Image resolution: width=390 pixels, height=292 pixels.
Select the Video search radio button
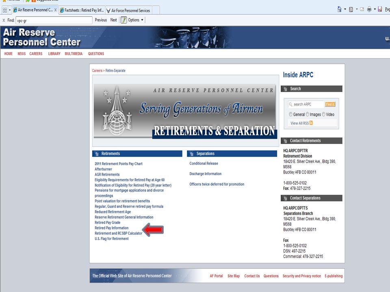(x=324, y=114)
